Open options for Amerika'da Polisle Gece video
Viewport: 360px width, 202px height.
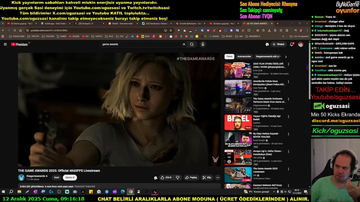[288, 82]
